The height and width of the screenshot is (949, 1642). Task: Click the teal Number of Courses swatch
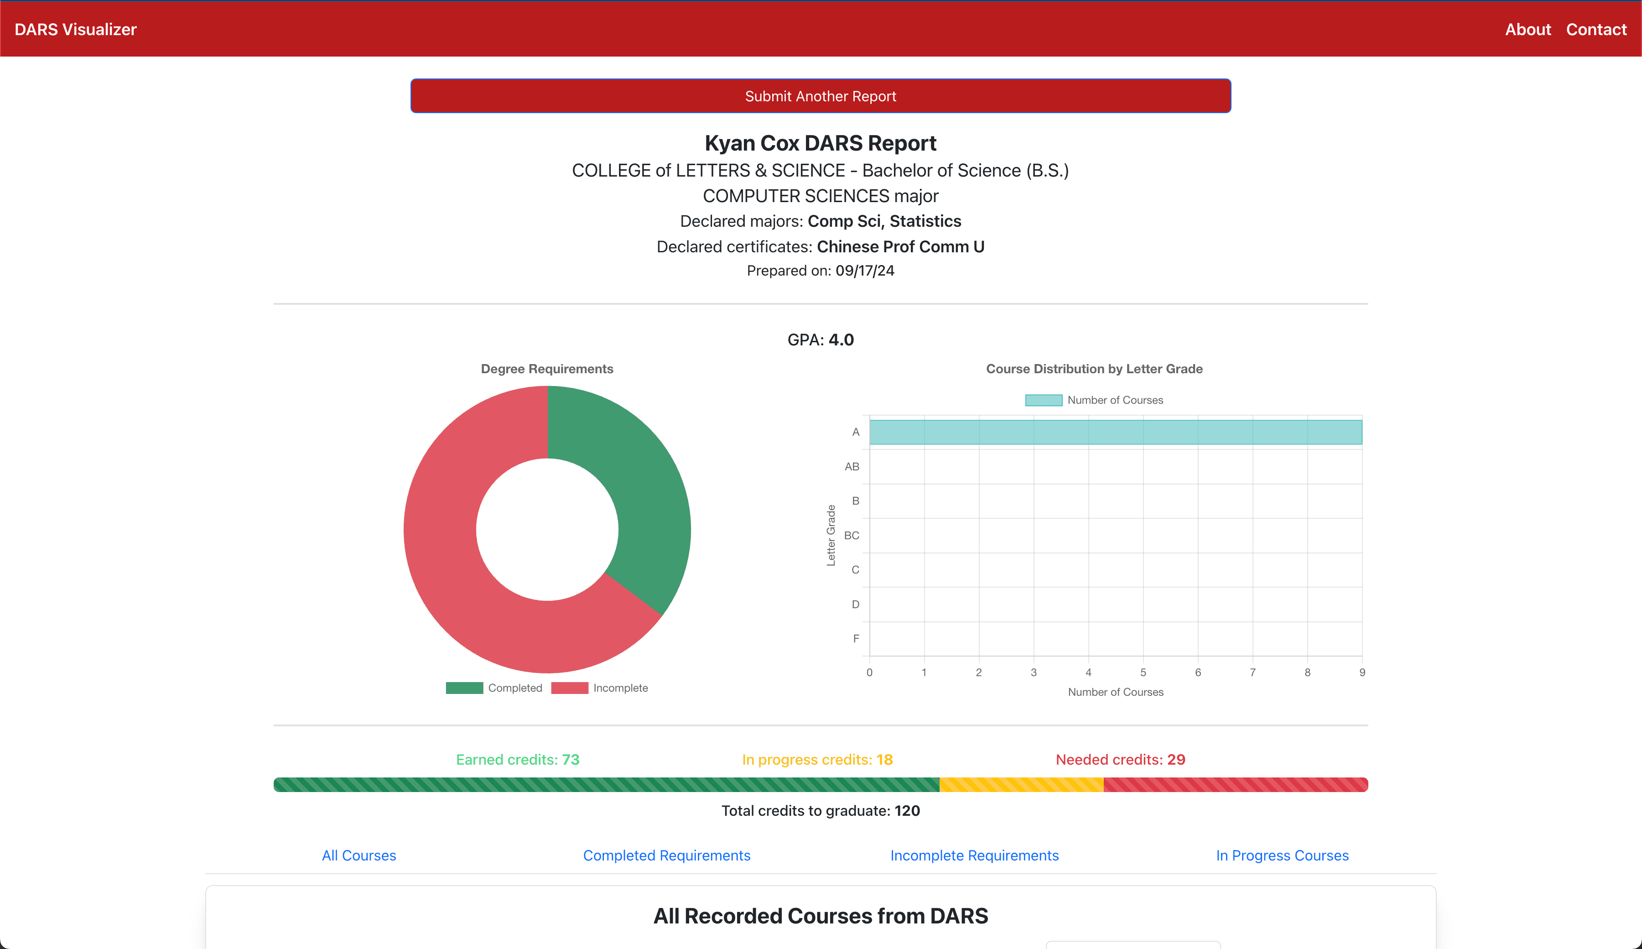click(1043, 400)
